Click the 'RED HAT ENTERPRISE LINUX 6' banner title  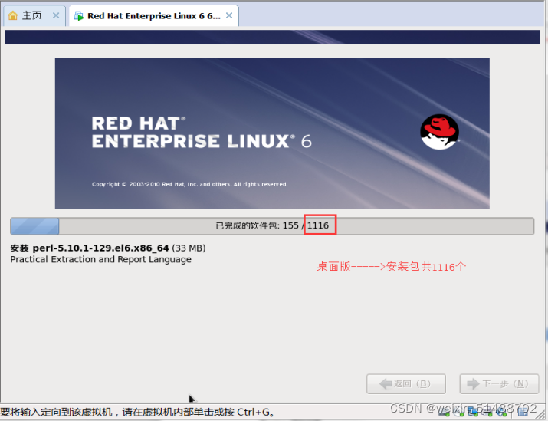click(x=202, y=133)
